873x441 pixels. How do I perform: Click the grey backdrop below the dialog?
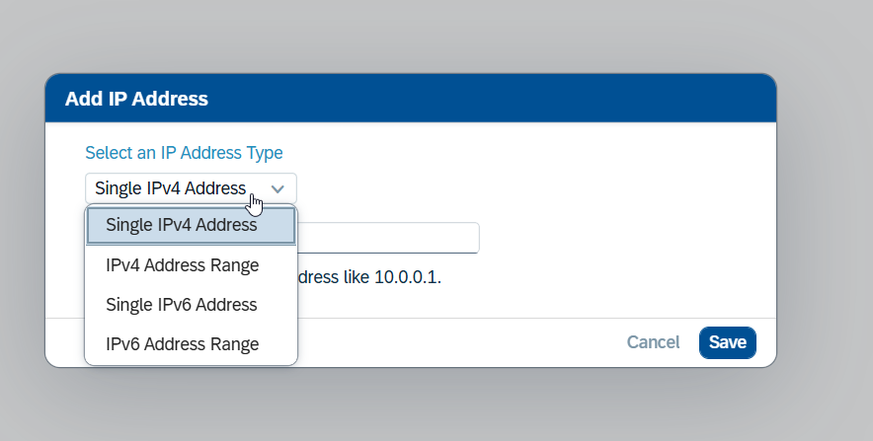[435, 406]
